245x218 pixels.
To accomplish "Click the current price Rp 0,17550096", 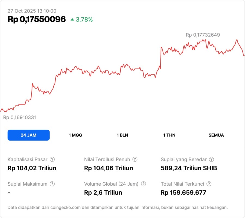I will pyautogui.click(x=36, y=19).
